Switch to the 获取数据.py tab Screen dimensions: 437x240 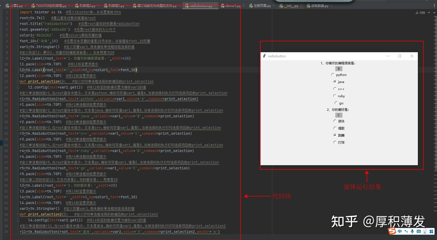coord(319,6)
